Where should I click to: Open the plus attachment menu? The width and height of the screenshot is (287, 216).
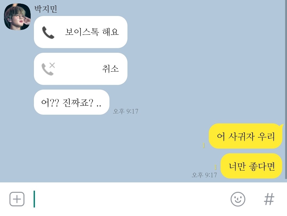coord(17,199)
